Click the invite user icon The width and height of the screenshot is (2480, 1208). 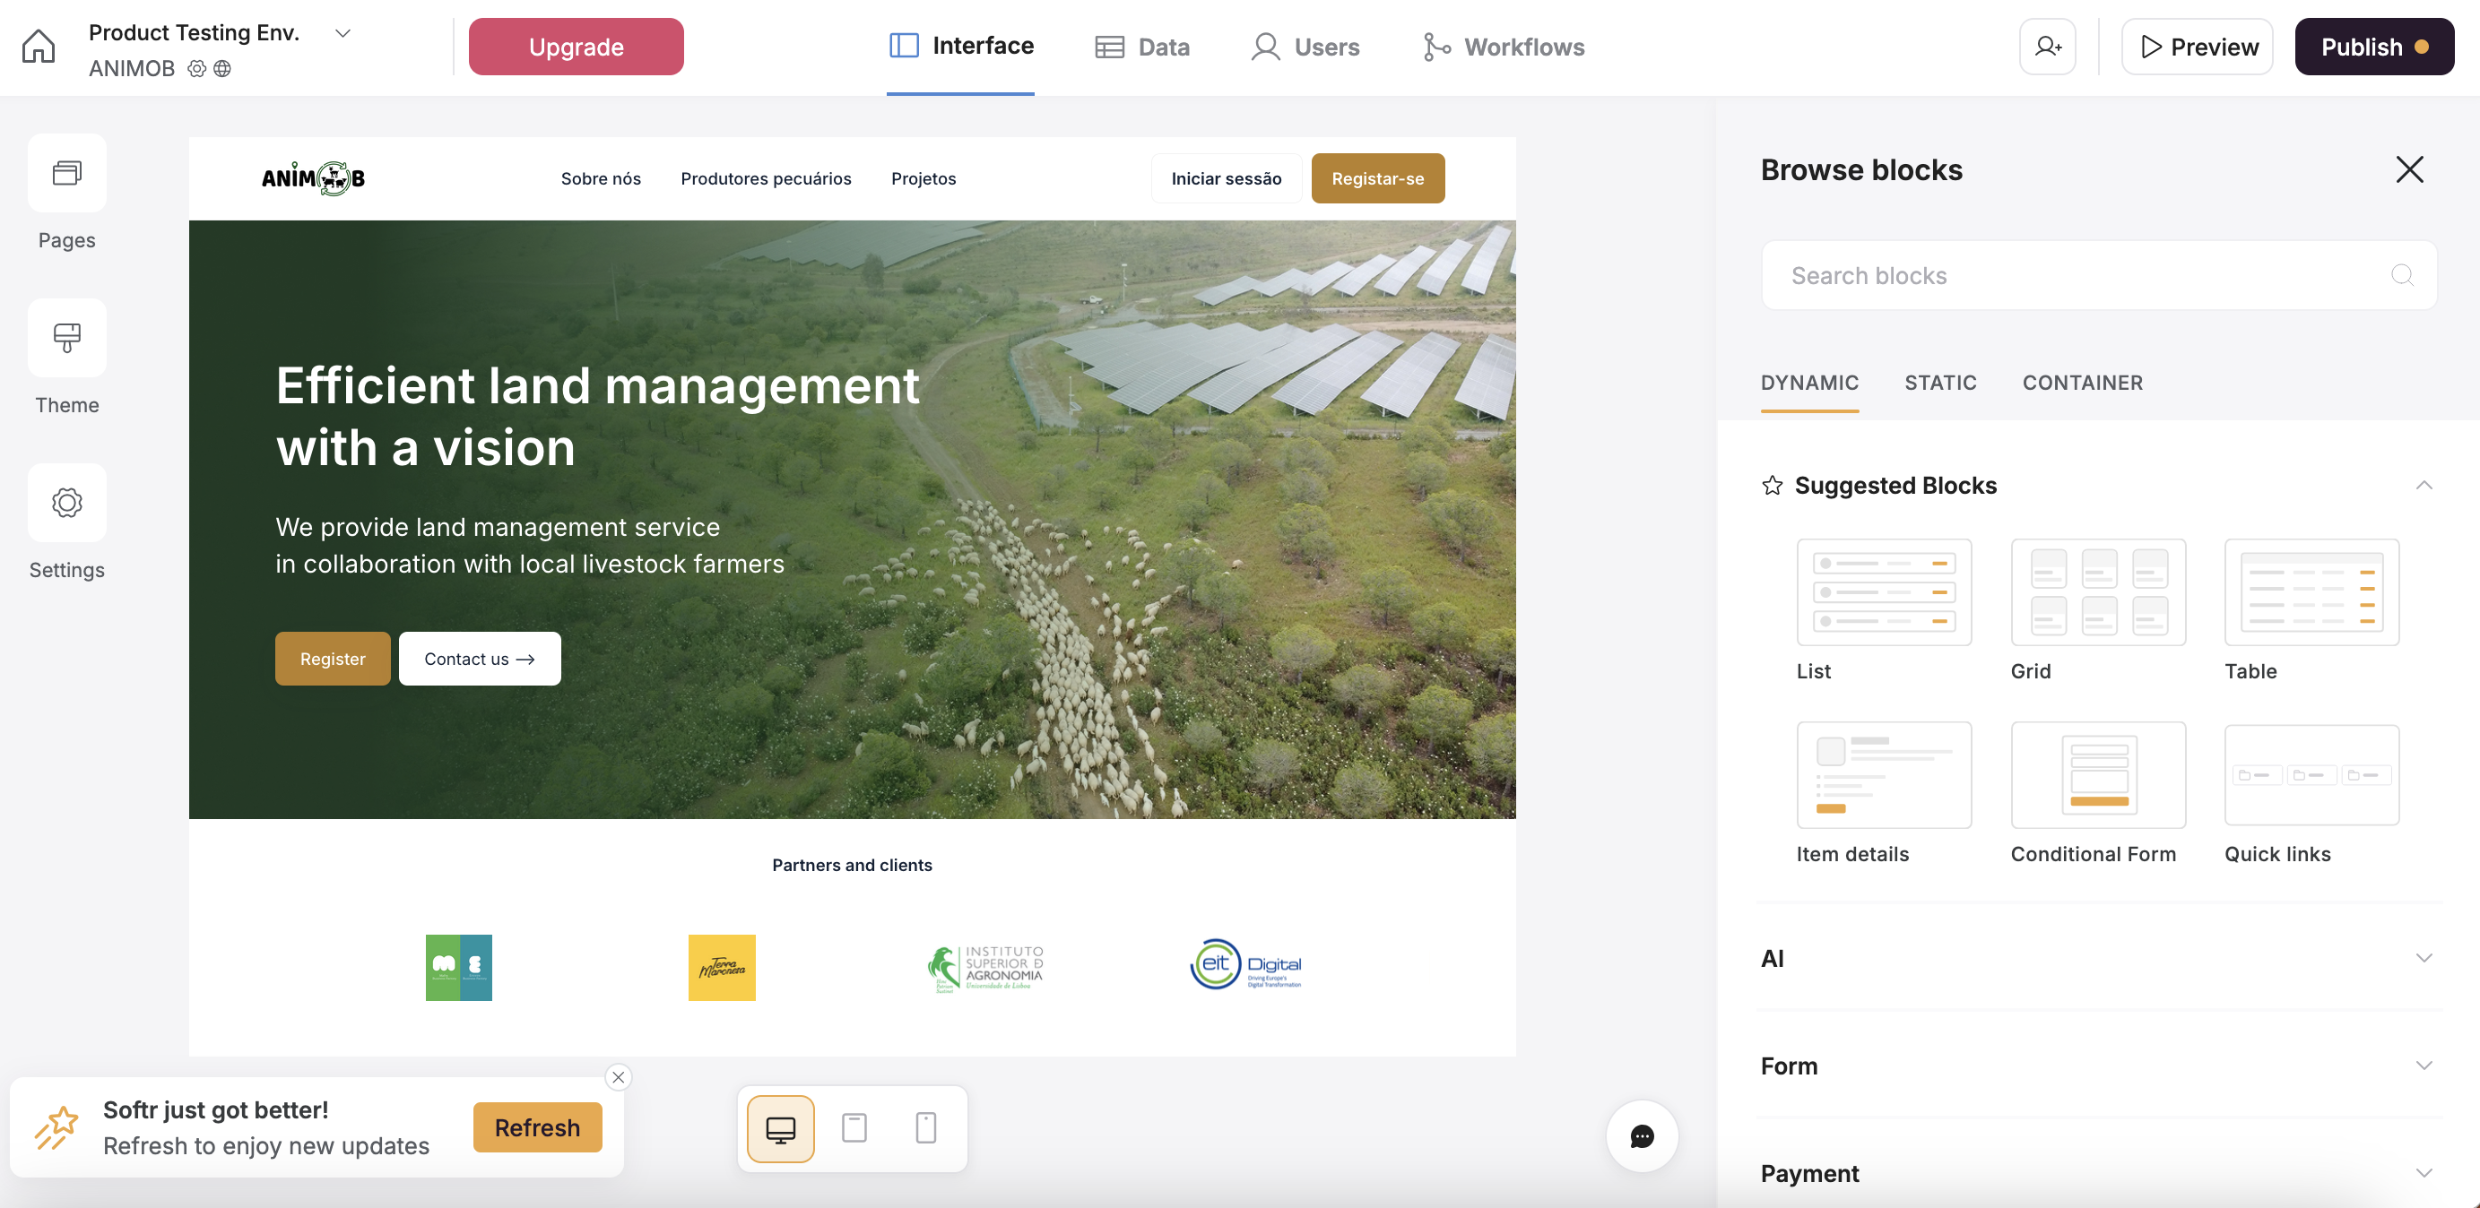point(2047,45)
